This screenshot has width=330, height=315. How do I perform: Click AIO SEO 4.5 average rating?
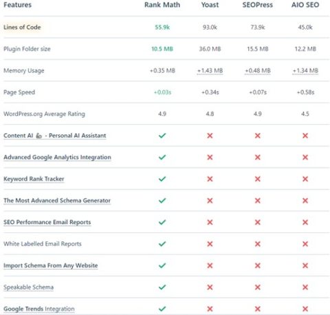(305, 114)
